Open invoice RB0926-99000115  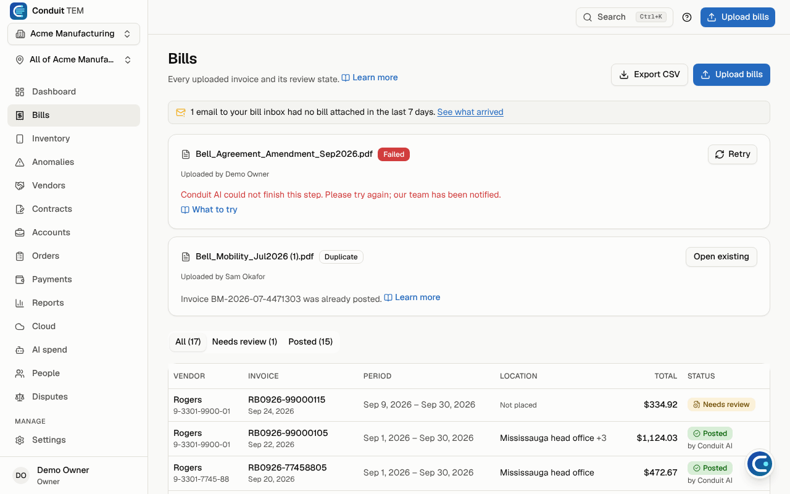coord(286,400)
